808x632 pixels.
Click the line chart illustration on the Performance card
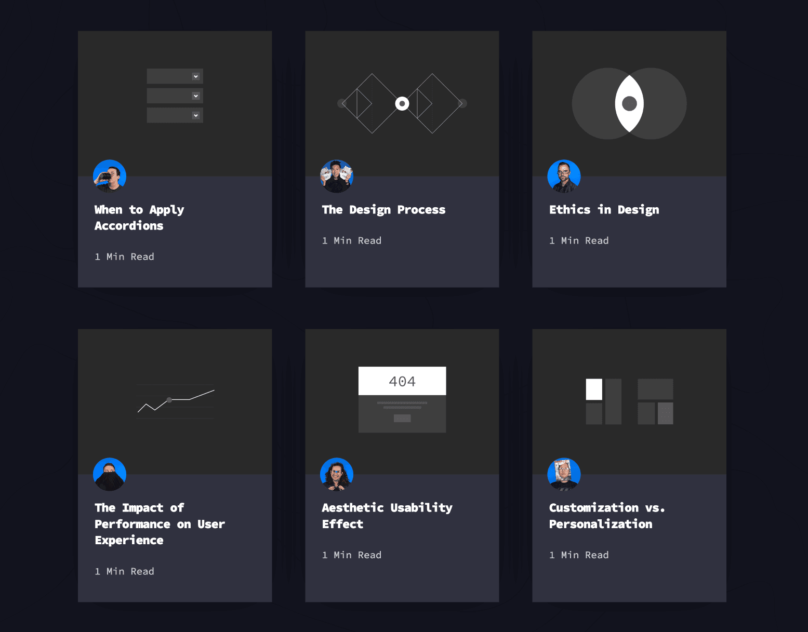175,401
